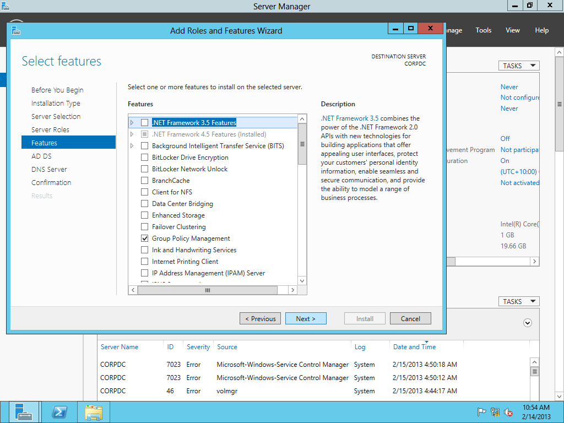Expand the .NET Framework 3.5 Features node
This screenshot has width=564, height=423.
pyautogui.click(x=132, y=123)
